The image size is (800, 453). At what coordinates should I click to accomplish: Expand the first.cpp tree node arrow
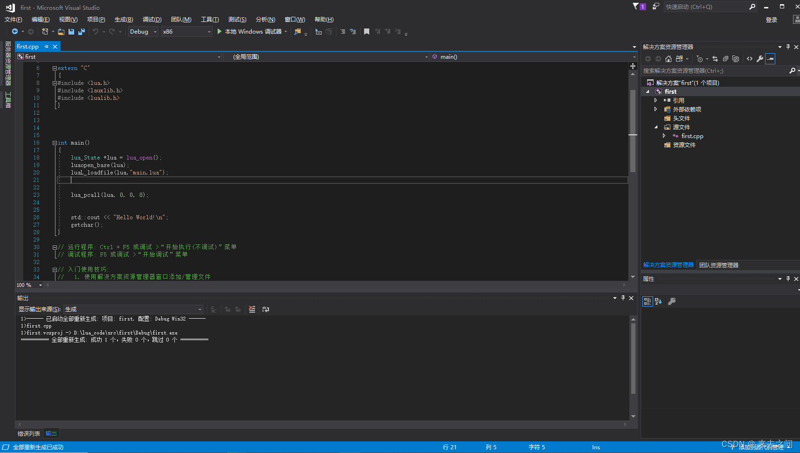coord(664,136)
